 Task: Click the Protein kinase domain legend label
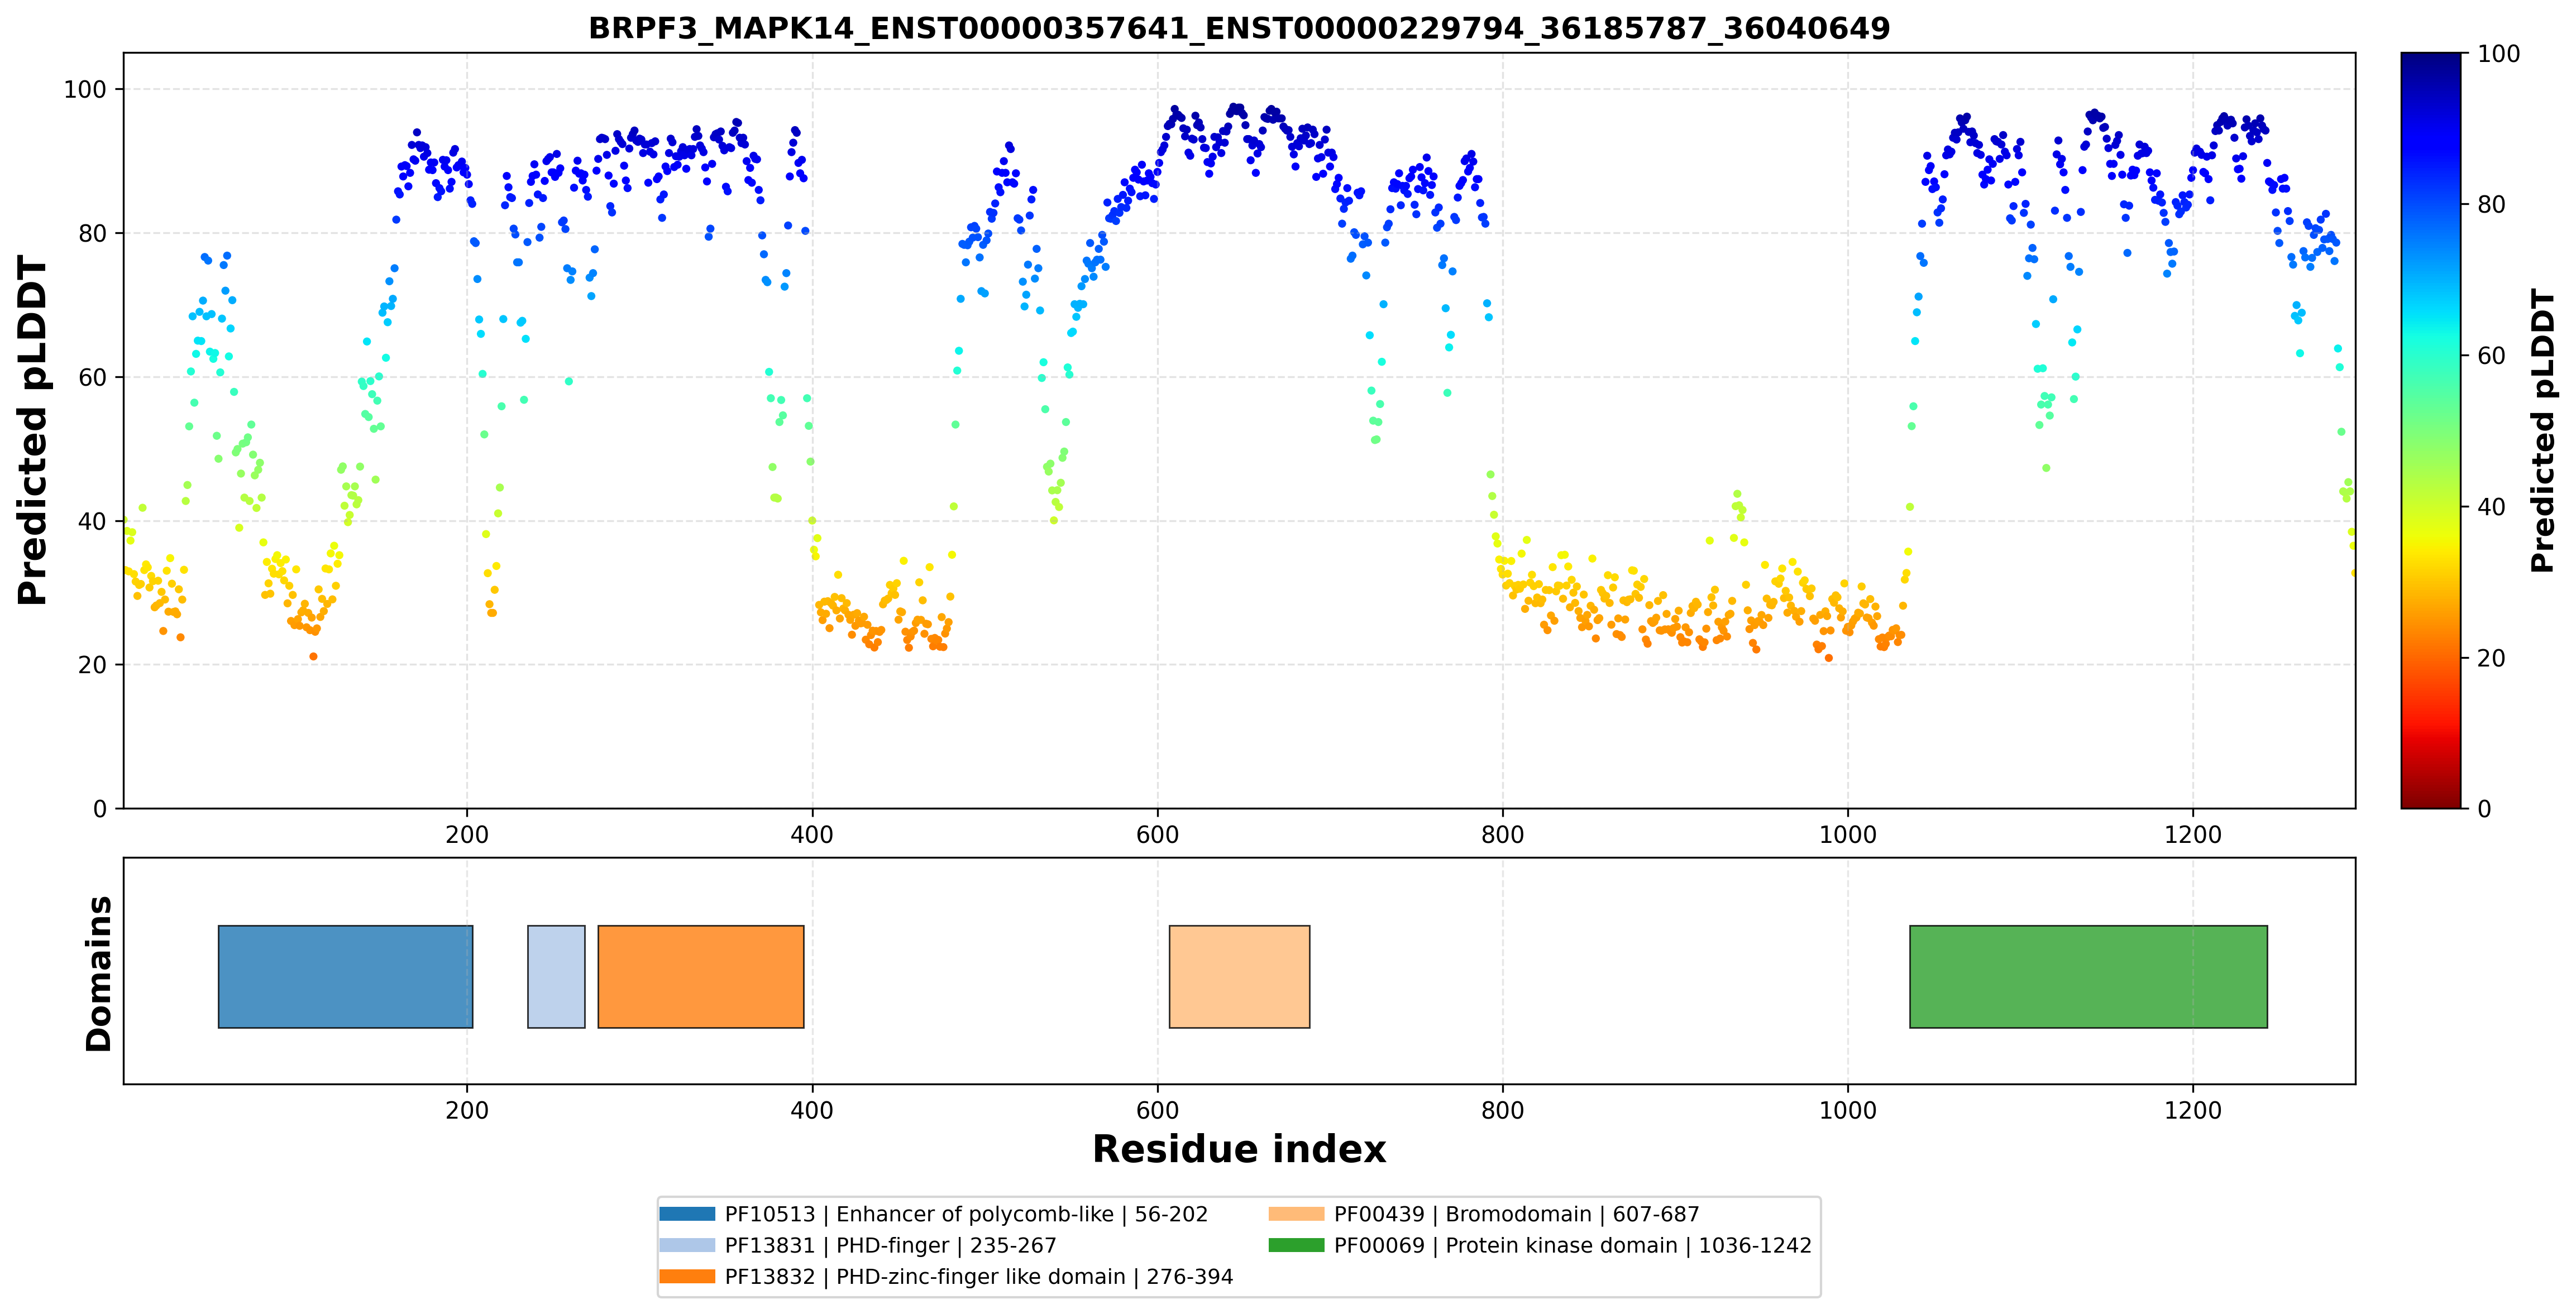point(1573,1245)
